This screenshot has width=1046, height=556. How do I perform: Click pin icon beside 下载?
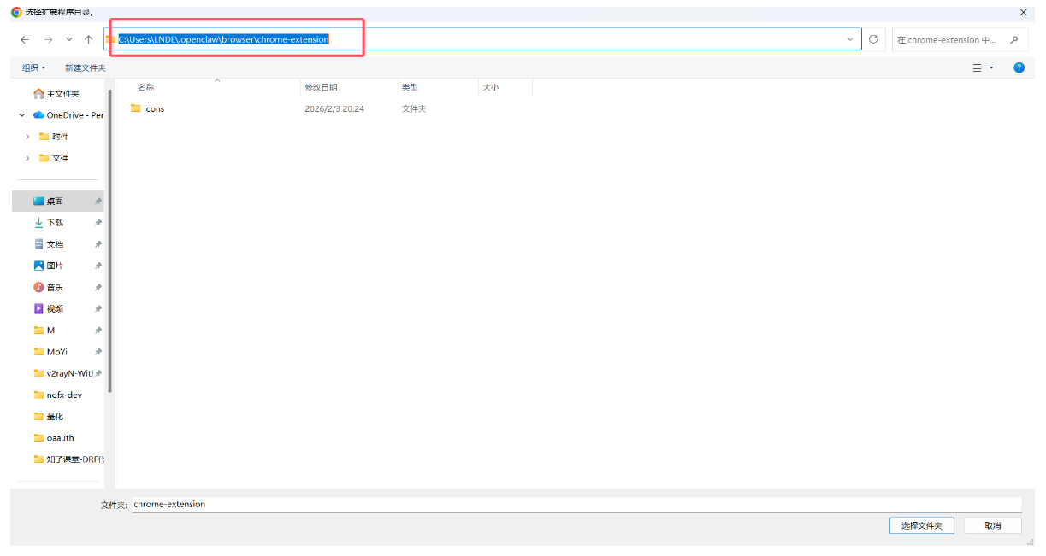pyautogui.click(x=98, y=223)
